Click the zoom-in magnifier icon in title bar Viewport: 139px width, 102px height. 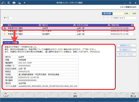(3, 3)
